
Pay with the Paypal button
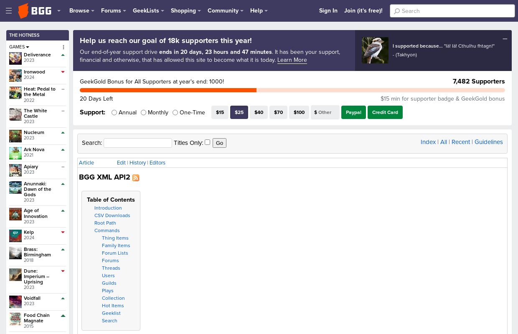pyautogui.click(x=353, y=112)
